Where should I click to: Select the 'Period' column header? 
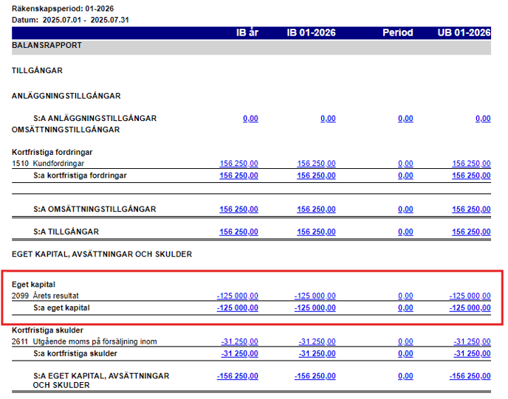[x=397, y=32]
